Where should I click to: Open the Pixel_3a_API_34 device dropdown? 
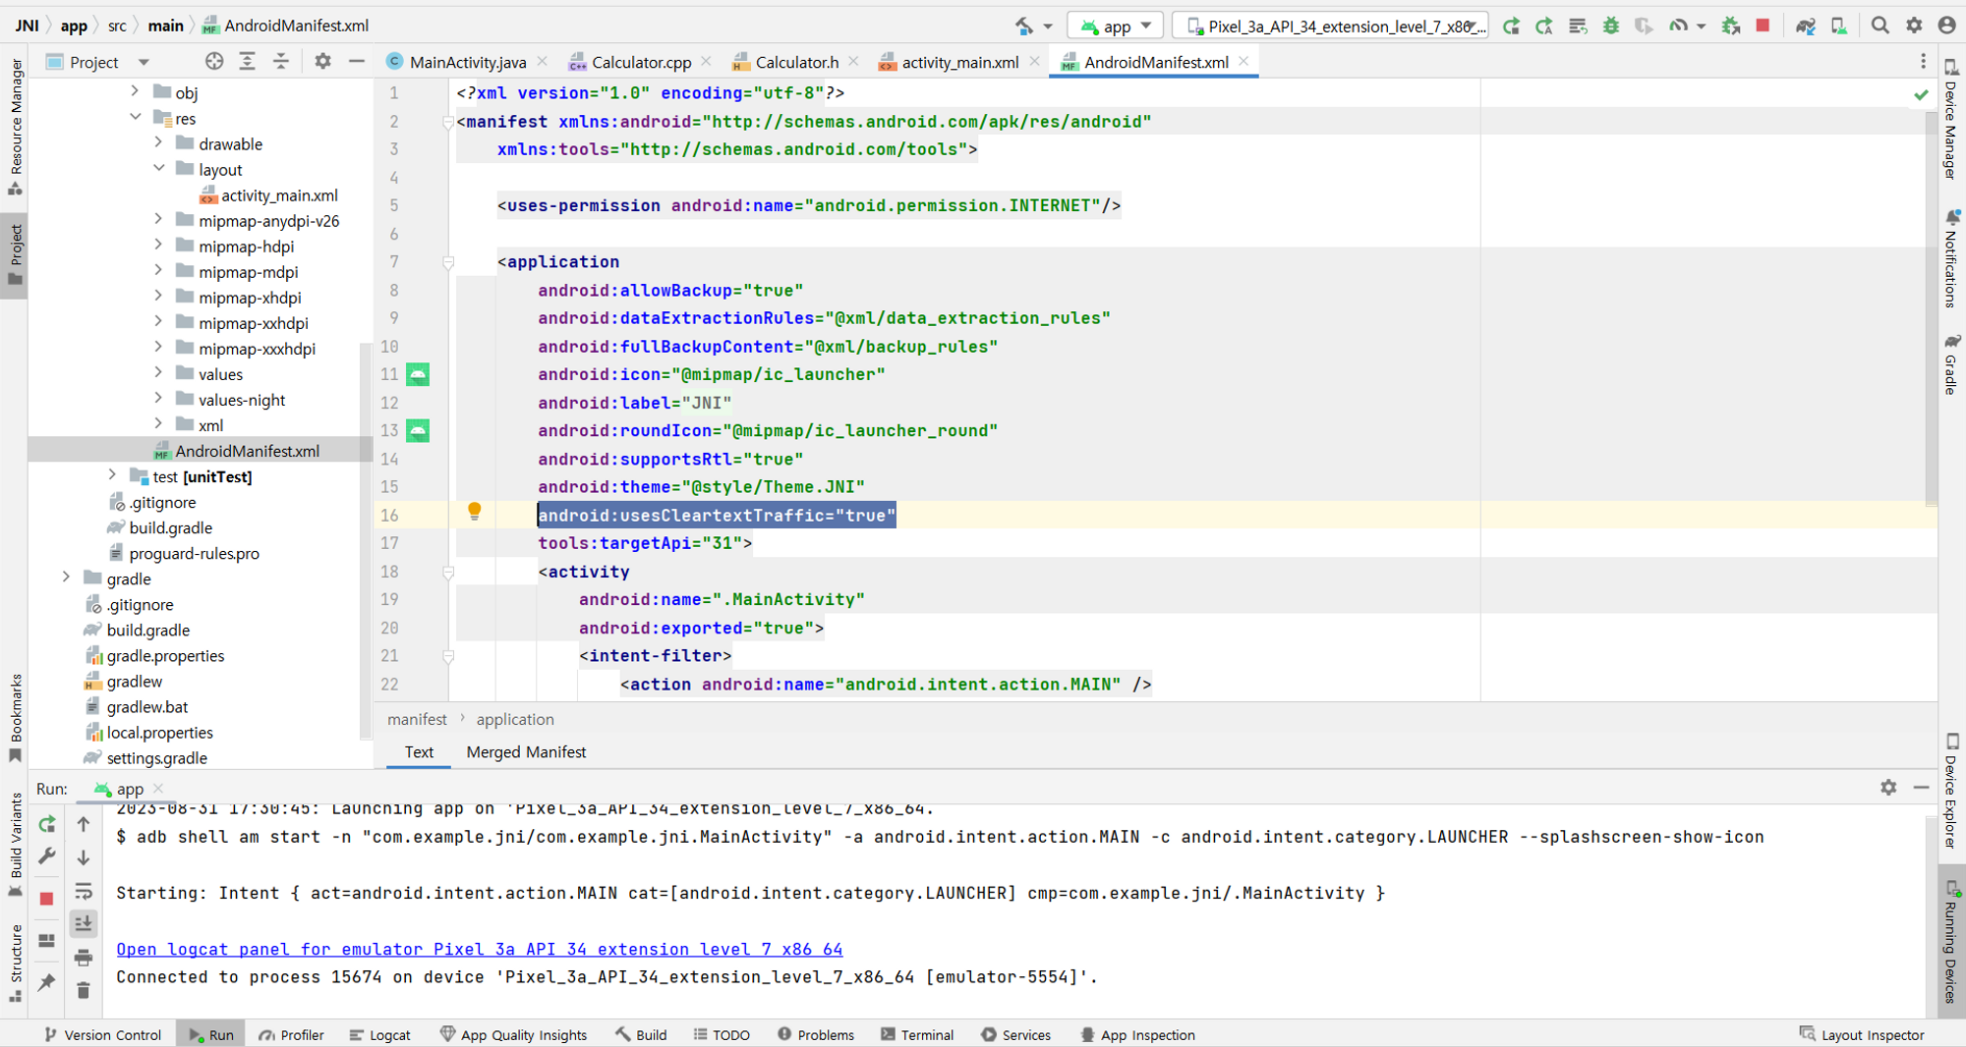1330,26
